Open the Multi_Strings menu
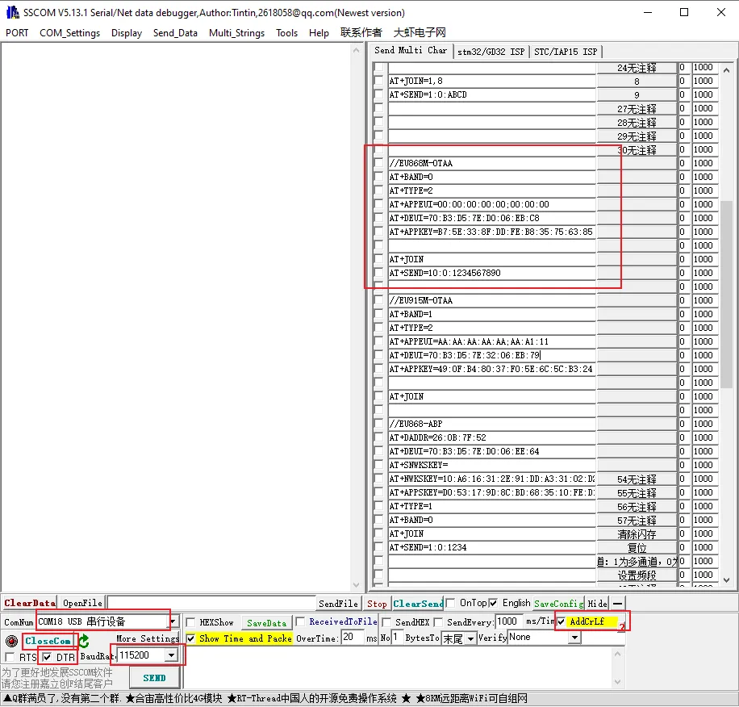Screen dimensions: 739x707 click(x=236, y=33)
